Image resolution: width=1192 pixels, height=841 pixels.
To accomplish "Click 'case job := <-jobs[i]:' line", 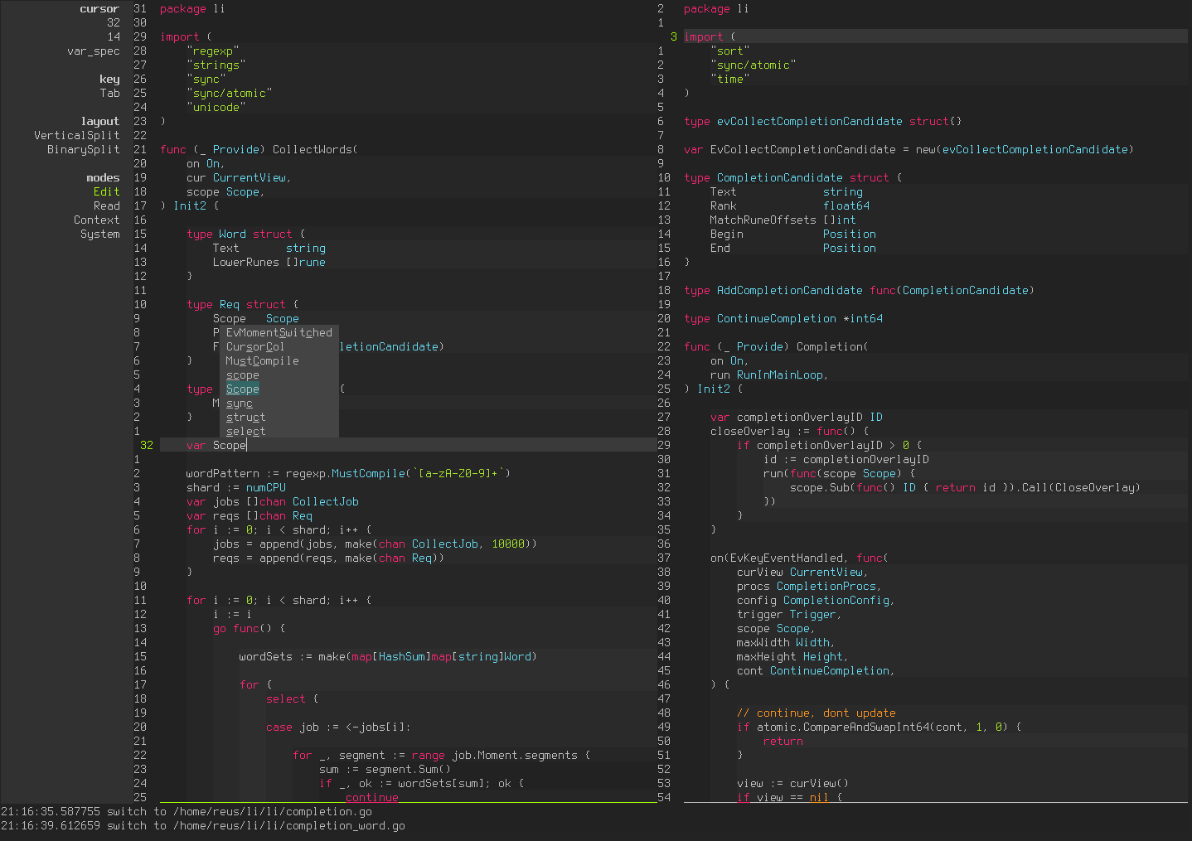I will [338, 727].
